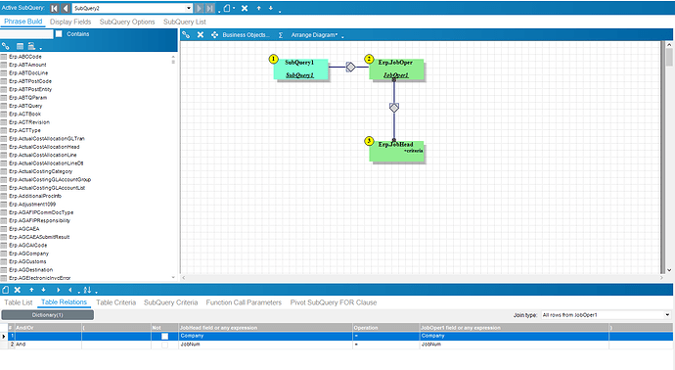Toggle the Not checkbox in relation row 1
This screenshot has width=675, height=370.
[165, 336]
